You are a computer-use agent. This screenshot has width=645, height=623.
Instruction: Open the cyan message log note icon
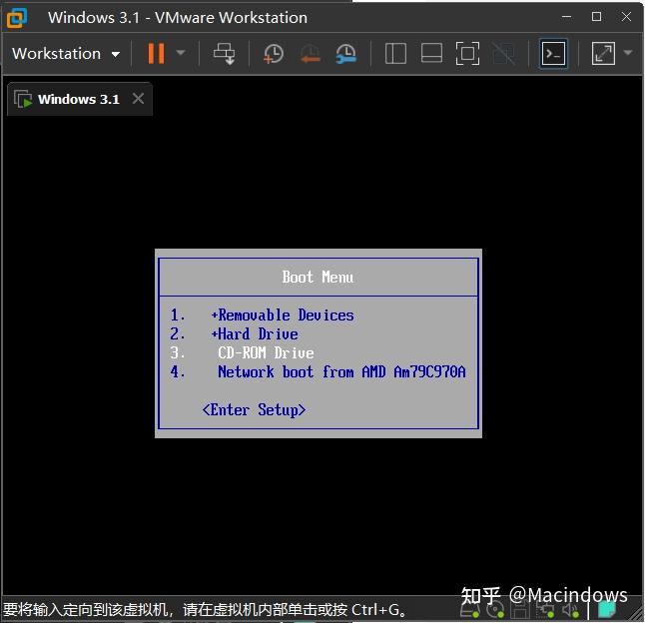coord(606,609)
